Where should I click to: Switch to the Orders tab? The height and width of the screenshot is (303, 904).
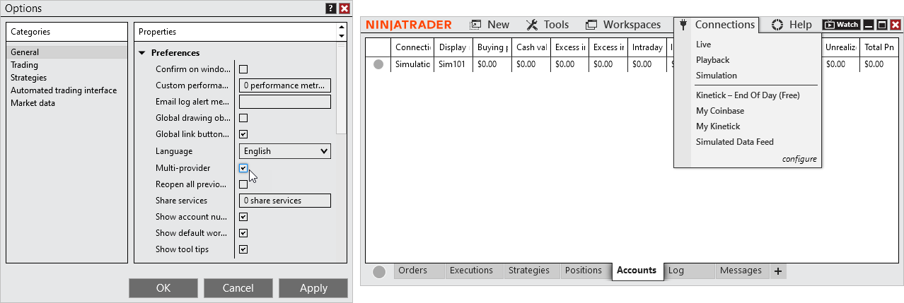click(419, 271)
